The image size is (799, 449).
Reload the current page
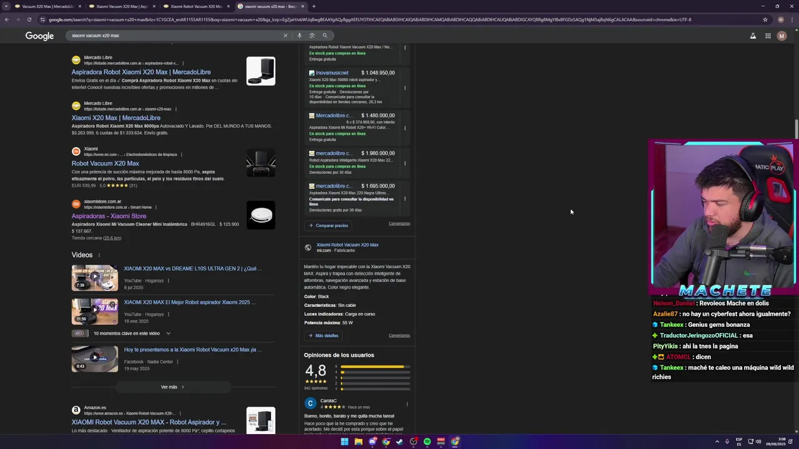pyautogui.click(x=29, y=19)
